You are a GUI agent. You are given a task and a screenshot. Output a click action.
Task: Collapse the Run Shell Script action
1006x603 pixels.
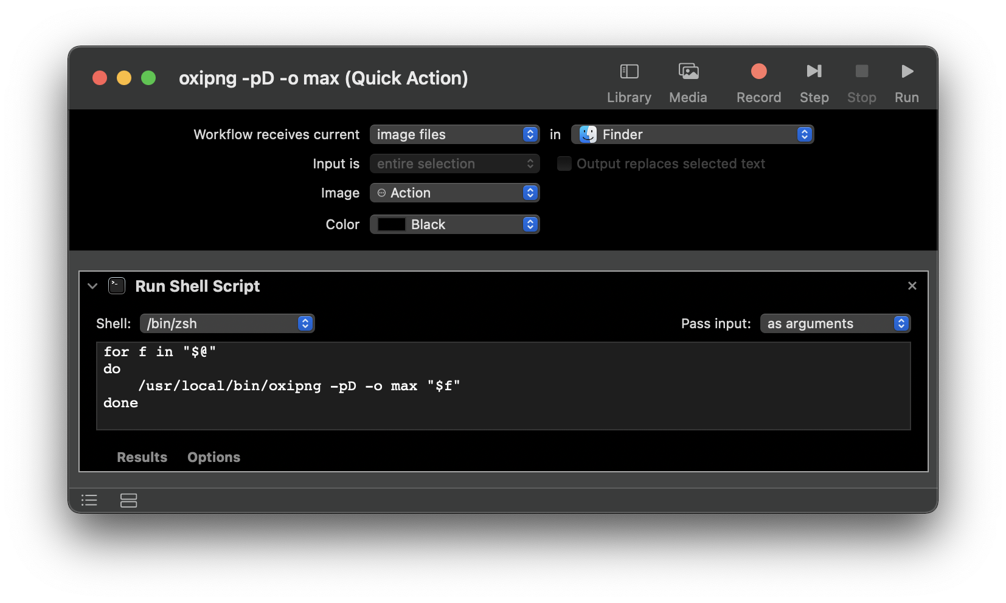[92, 286]
